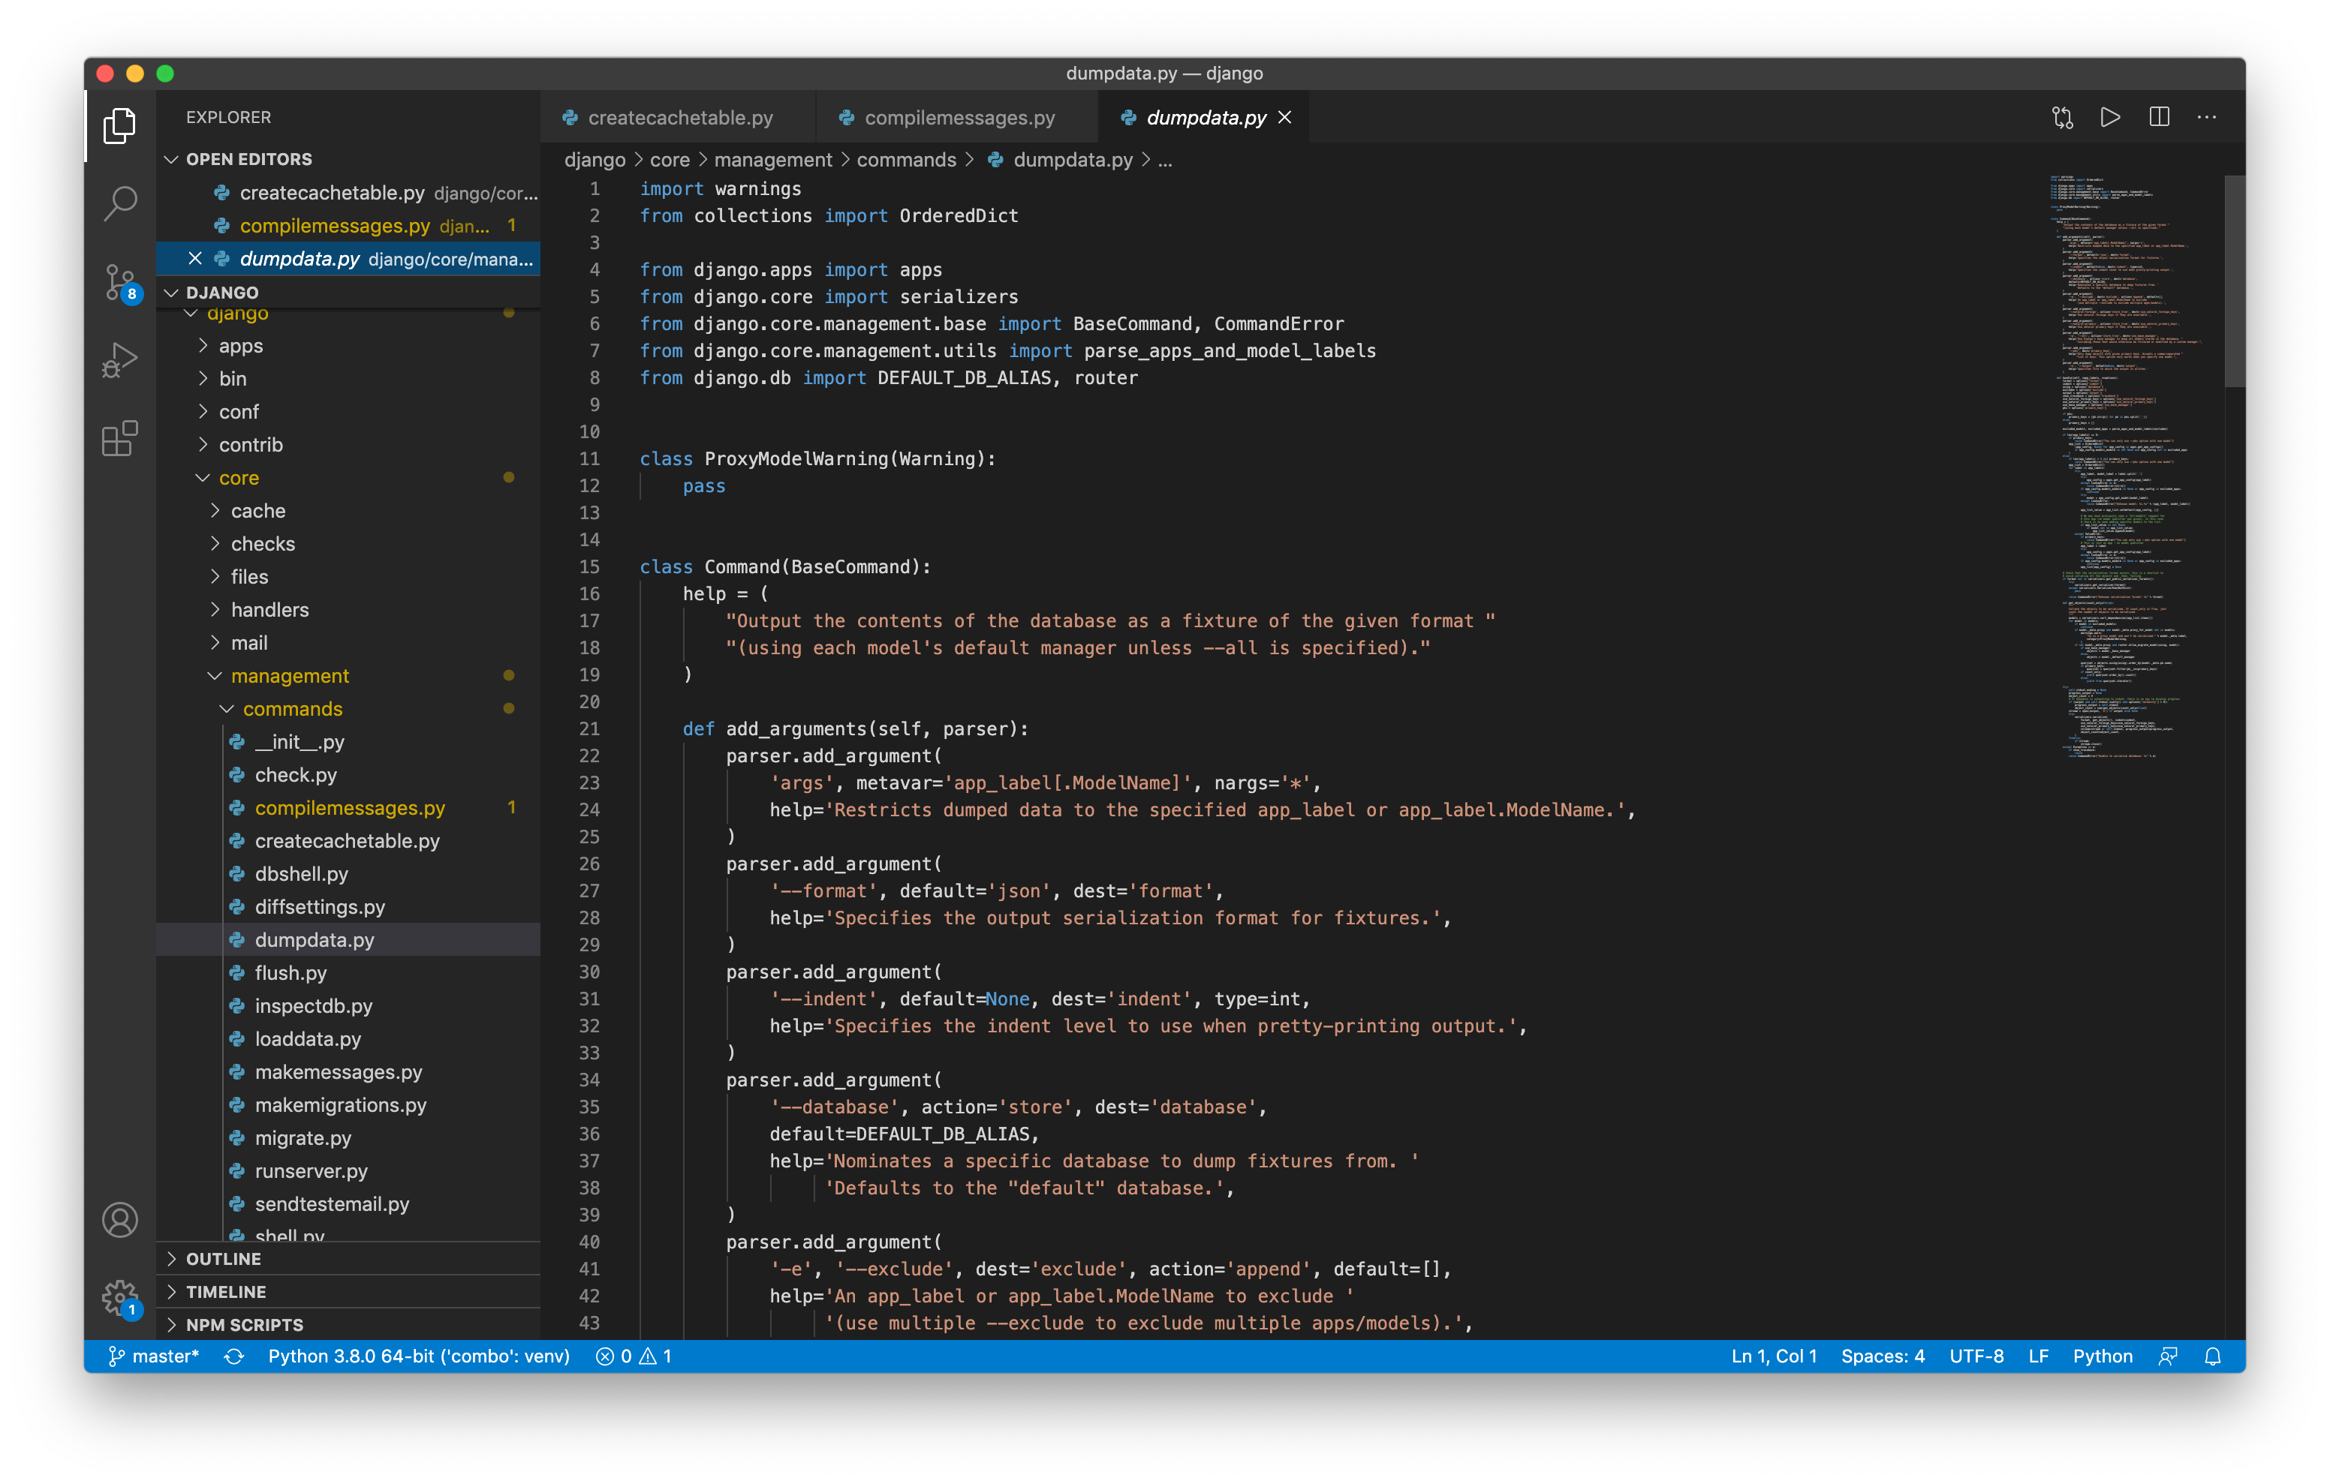2330x1484 pixels.
Task: Open diffsettings.py in file tree
Action: point(348,906)
